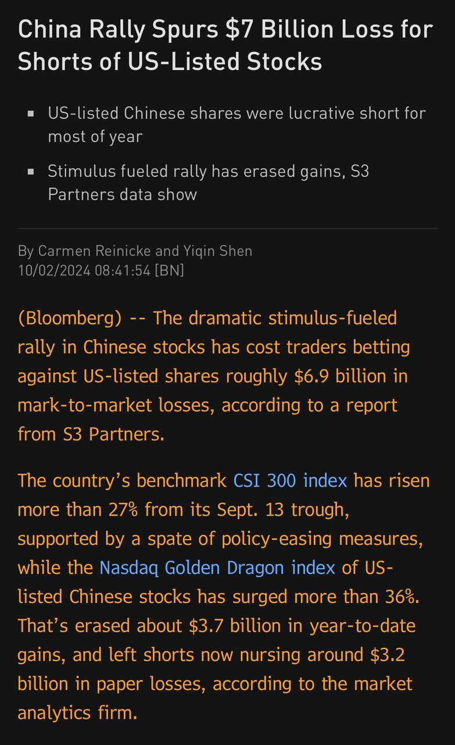Click the "$3.7 billion" year-to-date figure

click(x=225, y=626)
